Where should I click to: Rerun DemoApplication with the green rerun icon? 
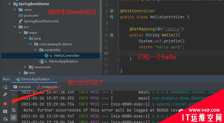pyautogui.click(x=5, y=87)
